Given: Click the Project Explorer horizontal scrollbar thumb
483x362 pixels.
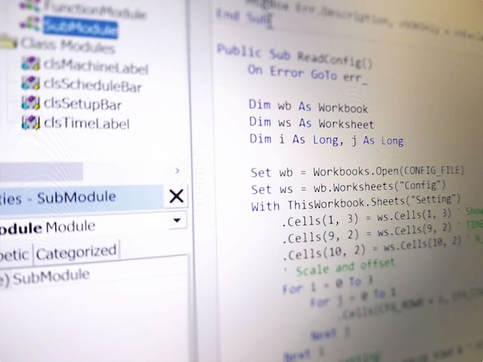Looking at the screenshot, I should (x=41, y=171).
